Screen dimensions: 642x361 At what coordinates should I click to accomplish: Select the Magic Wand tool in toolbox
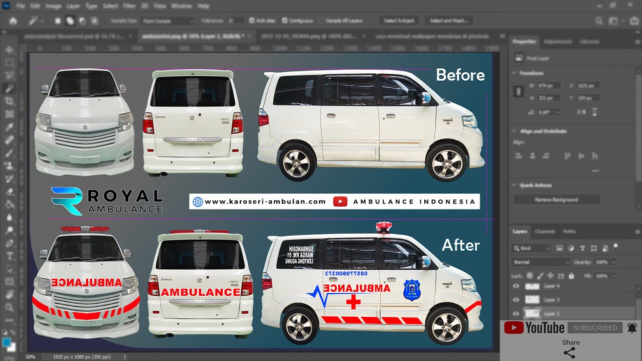tap(9, 88)
